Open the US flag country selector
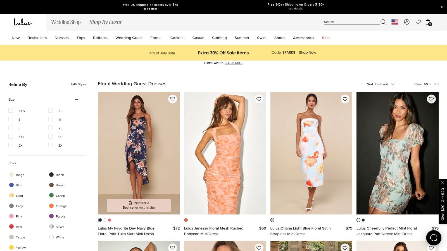 395,22
